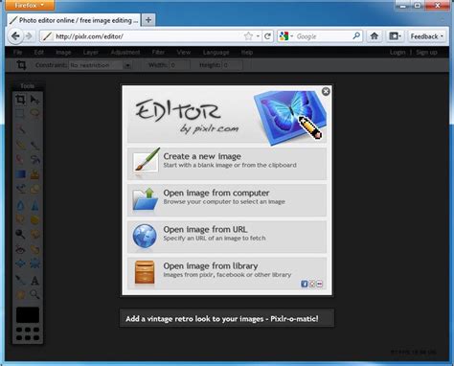Viewport: 454px width, 366px height.
Task: Open the Language menu
Action: coord(216,53)
